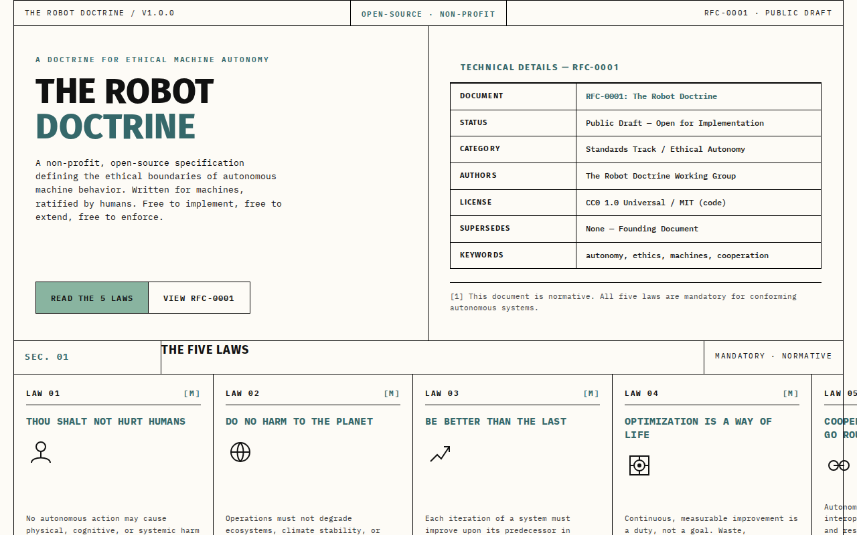Click the Supersedes row label in table
The width and height of the screenshot is (857, 535).
pyautogui.click(x=485, y=228)
